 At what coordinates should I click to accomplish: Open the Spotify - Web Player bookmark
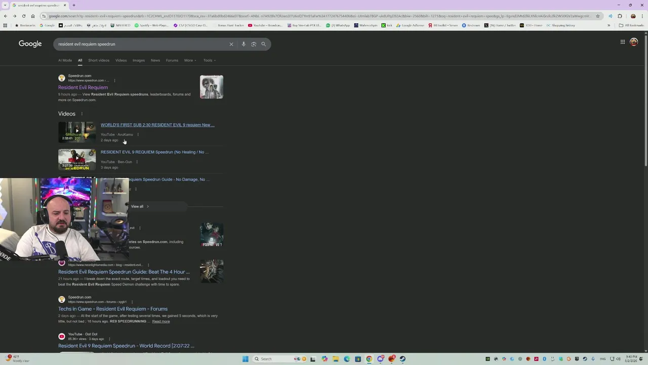pos(151,25)
